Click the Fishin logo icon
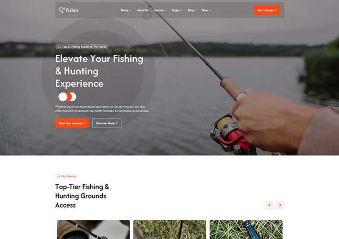Image resolution: width=339 pixels, height=239 pixels. [x=62, y=10]
